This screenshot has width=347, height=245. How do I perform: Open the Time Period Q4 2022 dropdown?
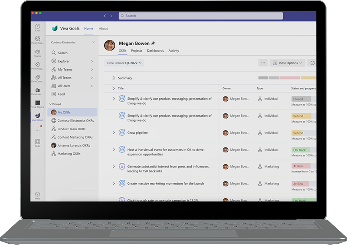124,63
